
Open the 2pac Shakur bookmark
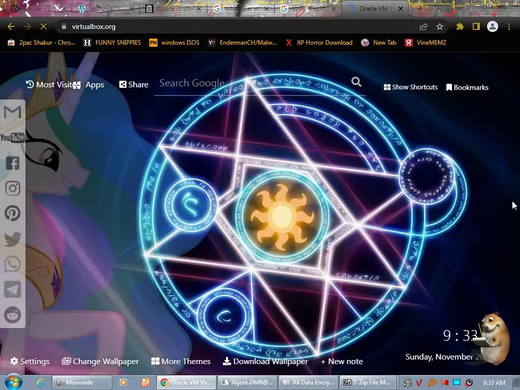click(42, 43)
